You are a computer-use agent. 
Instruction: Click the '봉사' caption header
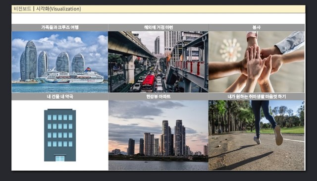tap(257, 27)
